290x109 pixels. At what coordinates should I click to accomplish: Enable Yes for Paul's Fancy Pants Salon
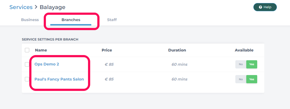(x=251, y=79)
